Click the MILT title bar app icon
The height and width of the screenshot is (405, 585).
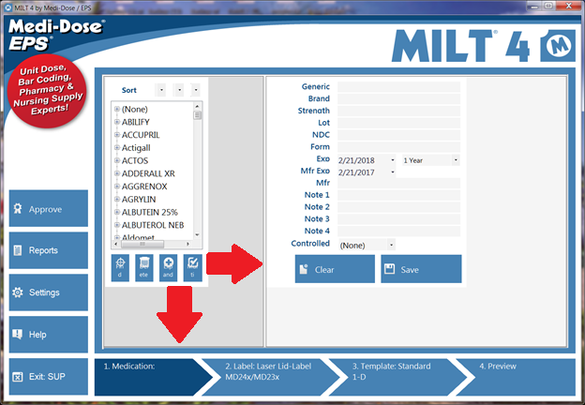pos(8,7)
